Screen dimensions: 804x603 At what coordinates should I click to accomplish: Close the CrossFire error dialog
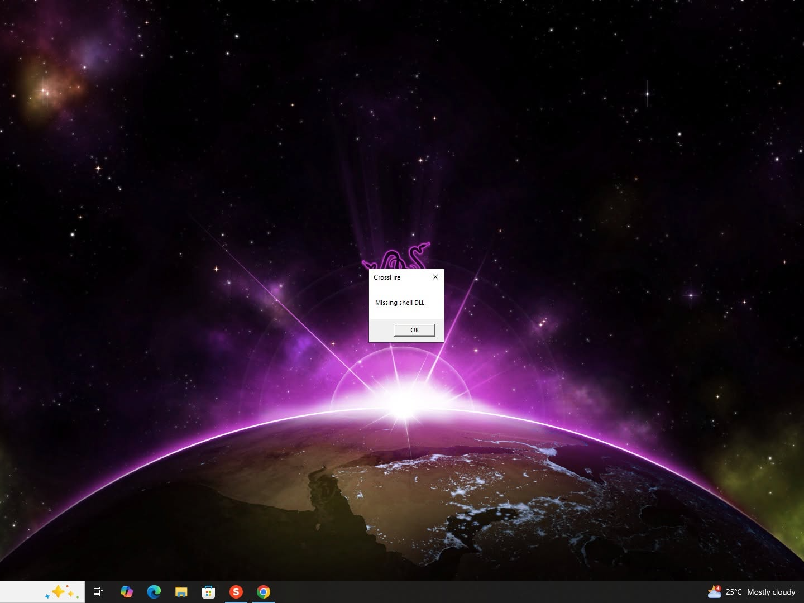[x=435, y=277]
